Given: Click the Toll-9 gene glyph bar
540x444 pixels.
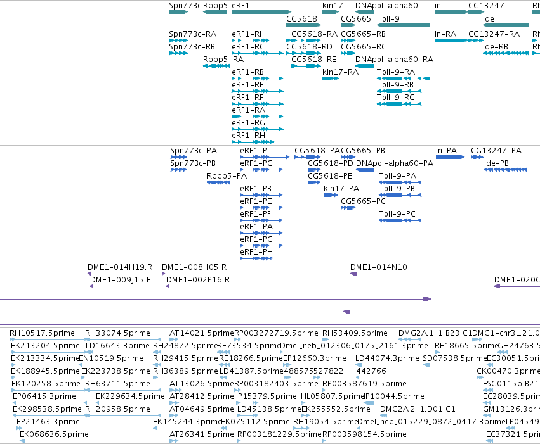Looking at the screenshot, I should coord(403,25).
